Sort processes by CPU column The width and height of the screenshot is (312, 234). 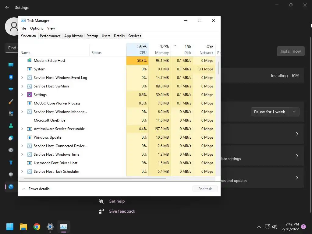point(137,50)
